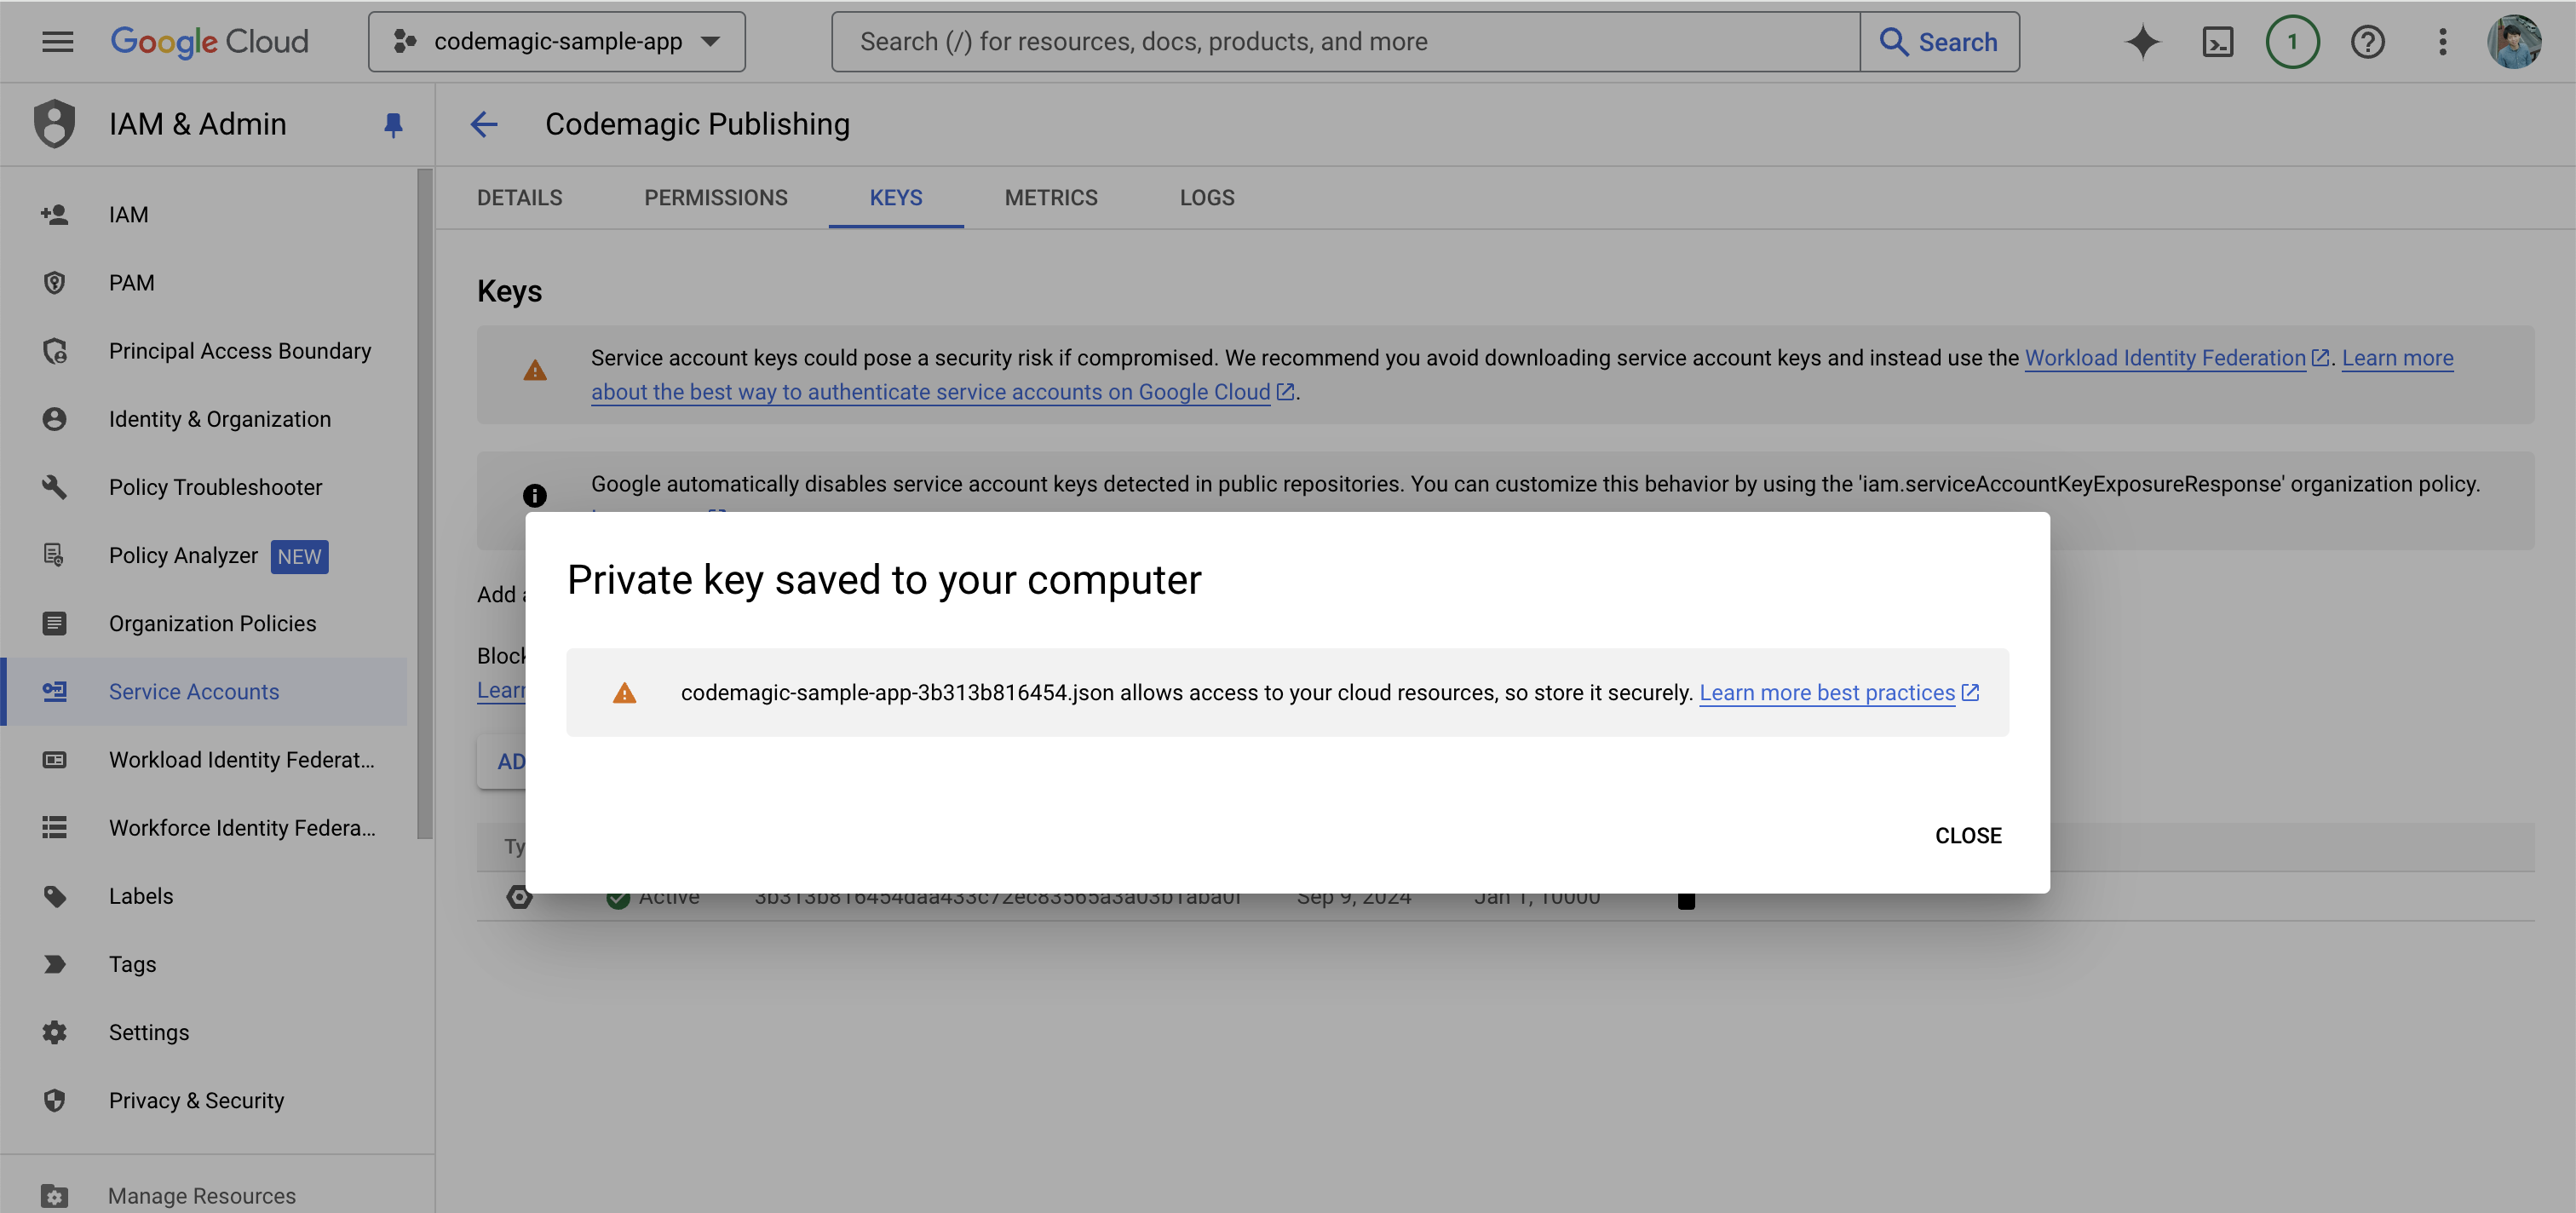The image size is (2576, 1213).
Task: Click the Manage Resources folder-gear icon
Action: pos(54,1196)
